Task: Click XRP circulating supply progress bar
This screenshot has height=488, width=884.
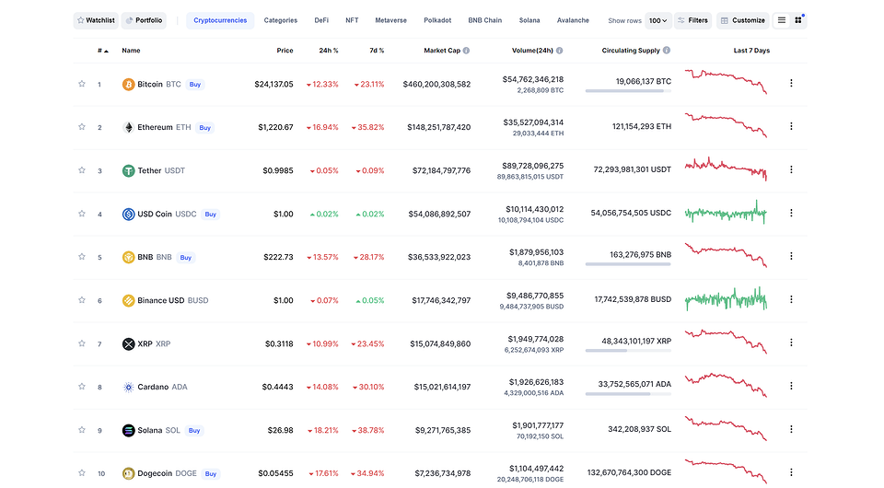Action: pos(628,351)
